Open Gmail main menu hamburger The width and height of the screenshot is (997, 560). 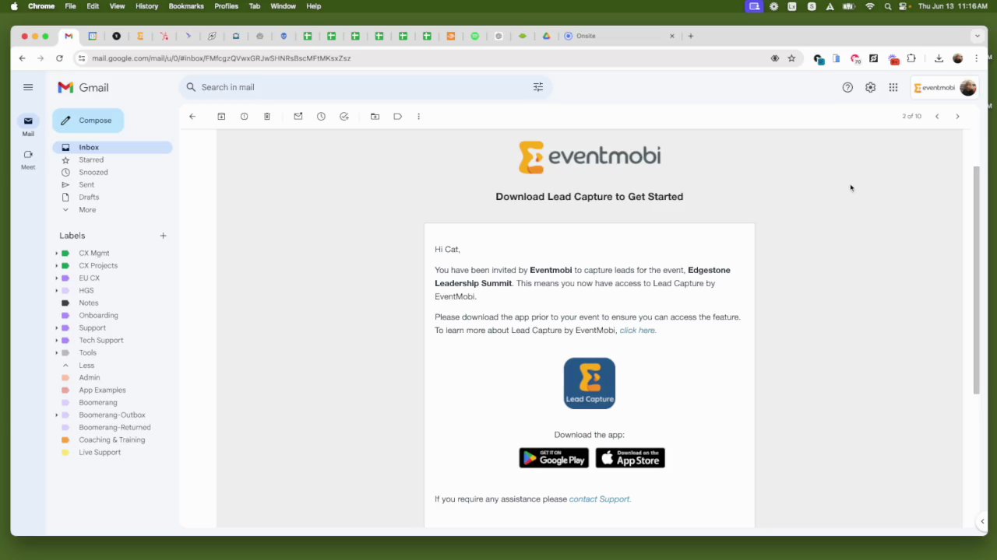click(28, 88)
